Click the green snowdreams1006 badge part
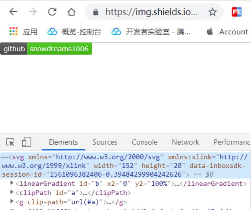Screen dimensions: 251x210 coord(60,49)
